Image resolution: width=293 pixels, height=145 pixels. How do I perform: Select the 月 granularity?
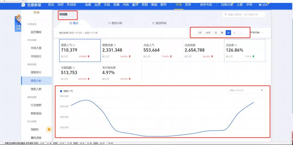(x=228, y=33)
